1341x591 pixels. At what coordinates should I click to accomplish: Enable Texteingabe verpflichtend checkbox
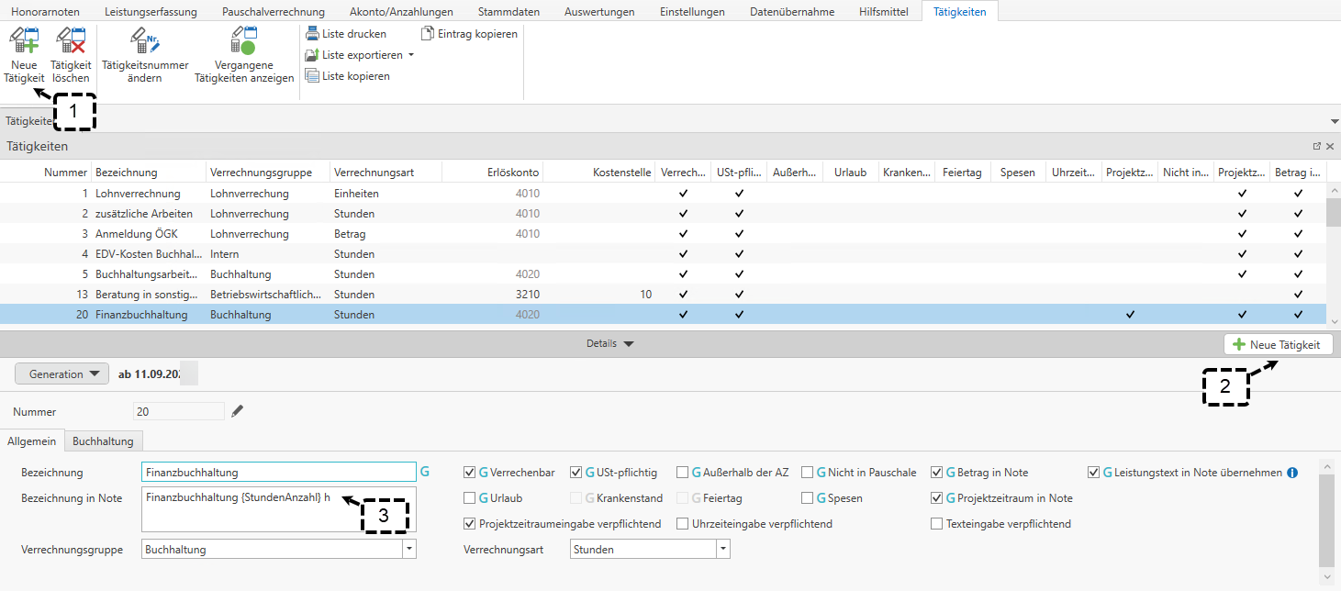pyautogui.click(x=936, y=524)
